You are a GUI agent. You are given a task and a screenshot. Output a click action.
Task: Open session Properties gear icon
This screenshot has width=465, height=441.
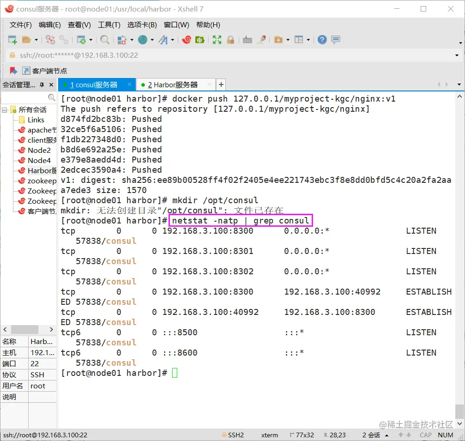[x=82, y=39]
